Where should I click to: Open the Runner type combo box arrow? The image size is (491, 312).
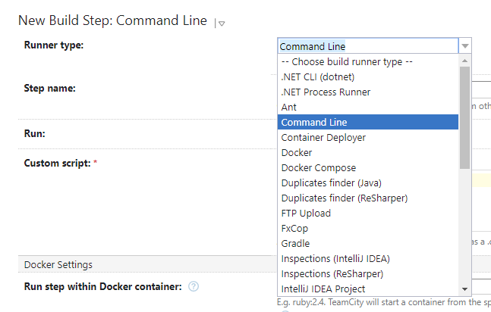point(465,46)
